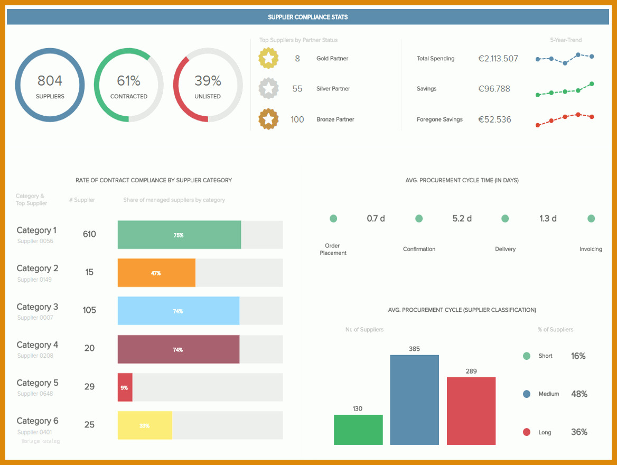
Task: Select the green 130 suppliers column
Action: pyautogui.click(x=358, y=430)
